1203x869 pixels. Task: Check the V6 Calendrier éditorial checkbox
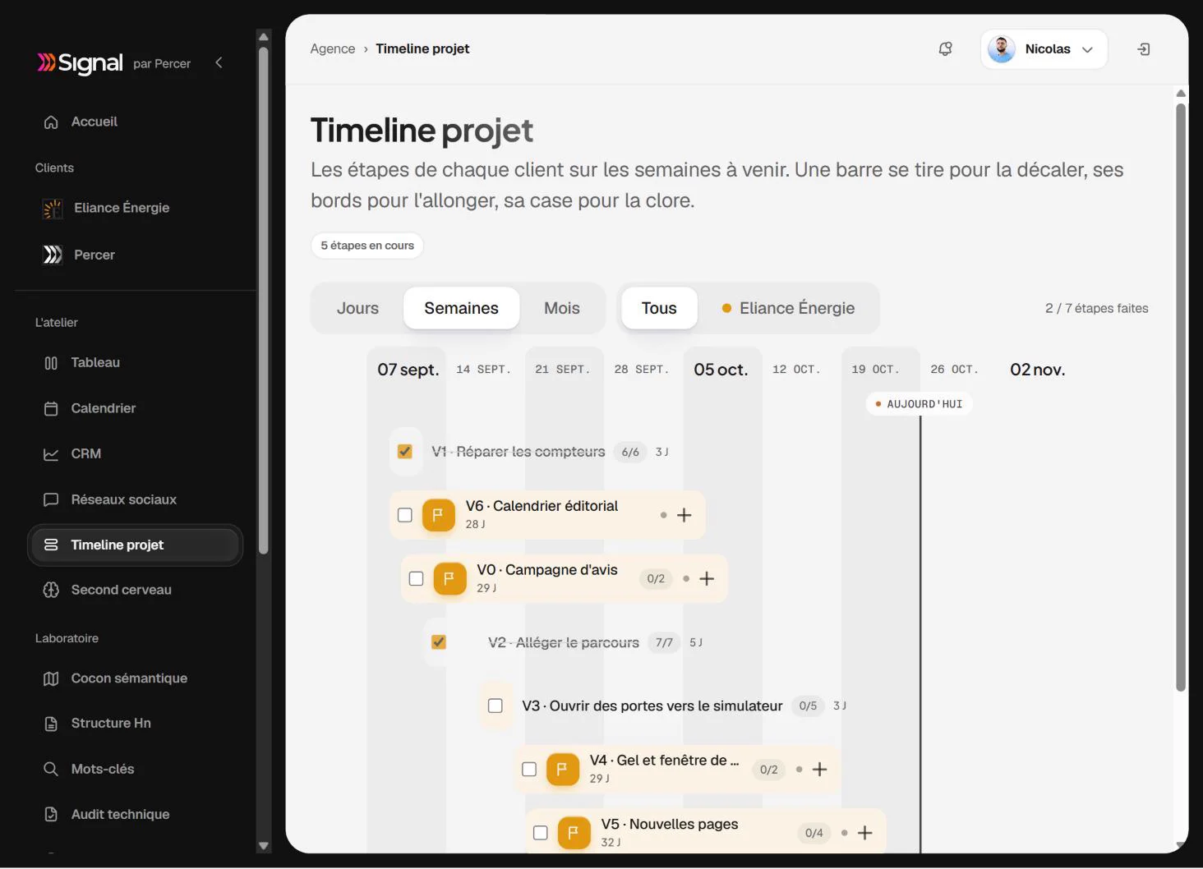pos(404,515)
